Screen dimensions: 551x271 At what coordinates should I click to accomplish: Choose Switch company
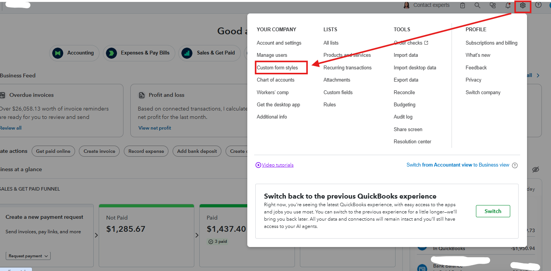click(x=483, y=92)
